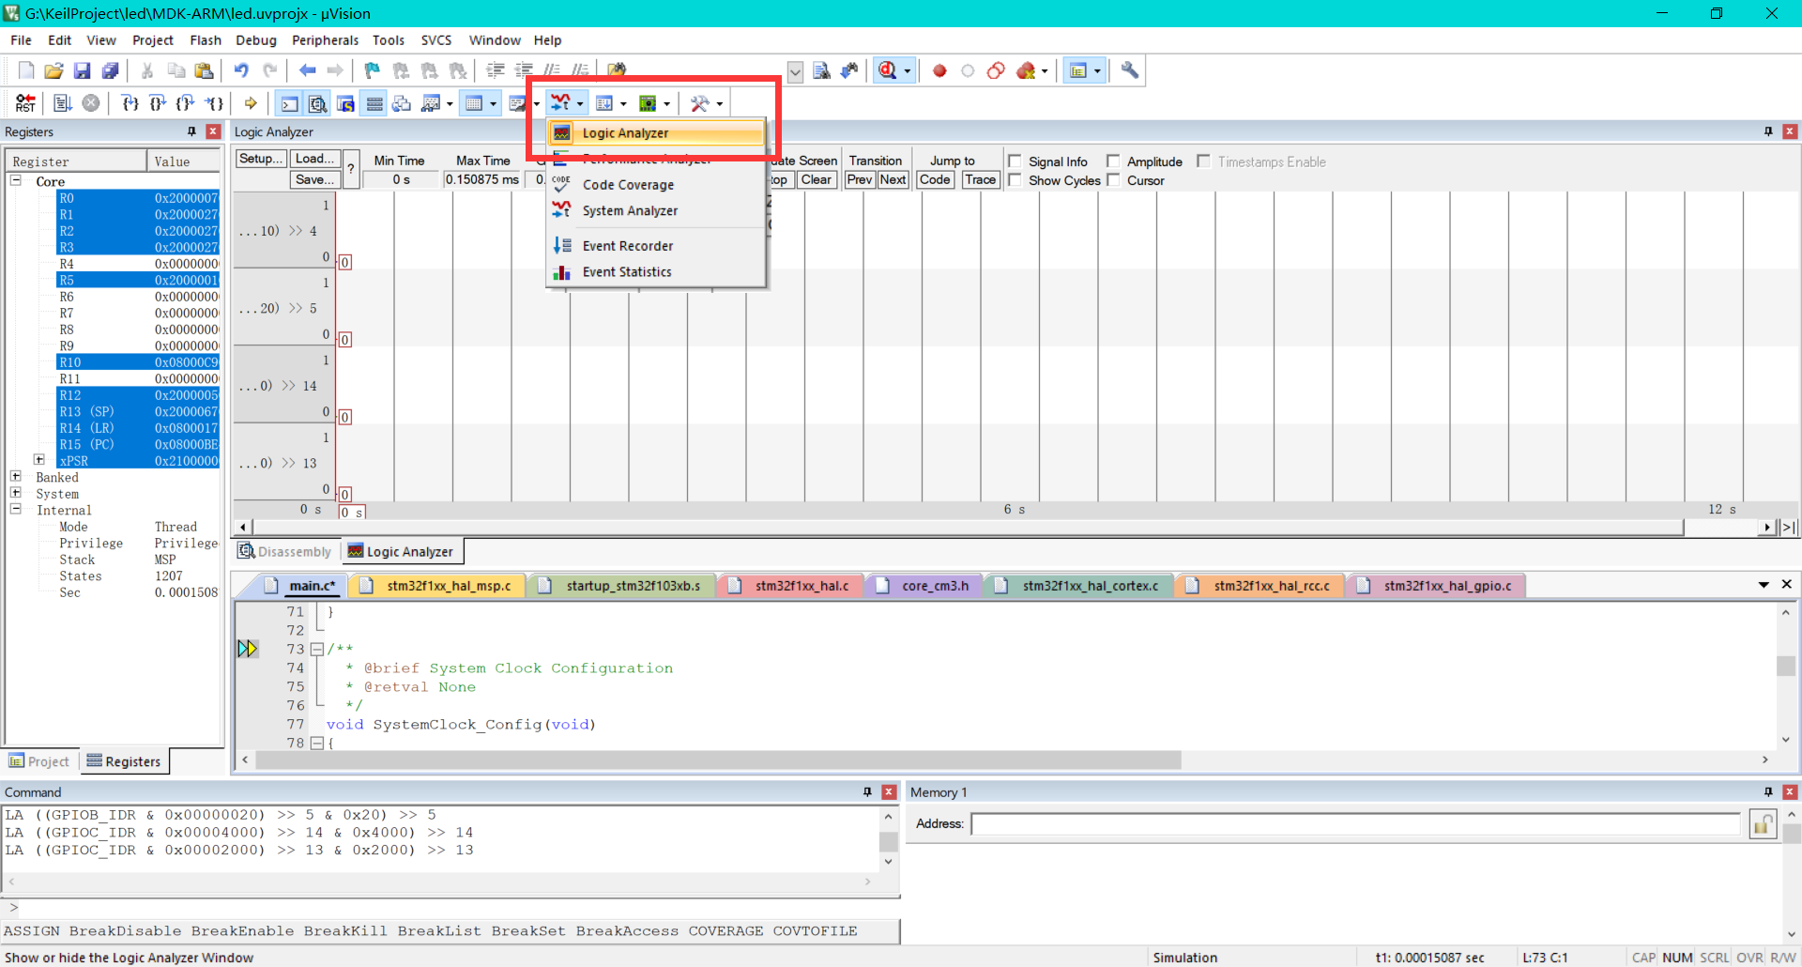The width and height of the screenshot is (1802, 967).
Task: Toggle the Registers window icon in toolbar
Action: point(374,103)
